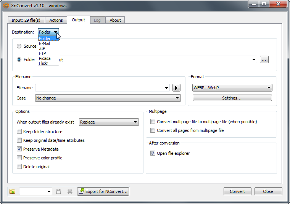Image resolution: width=290 pixels, height=204 pixels.
Task: Open format Settings dialog
Action: click(x=232, y=98)
